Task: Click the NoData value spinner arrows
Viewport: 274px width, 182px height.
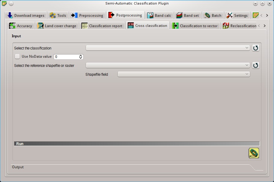Action: (81, 57)
